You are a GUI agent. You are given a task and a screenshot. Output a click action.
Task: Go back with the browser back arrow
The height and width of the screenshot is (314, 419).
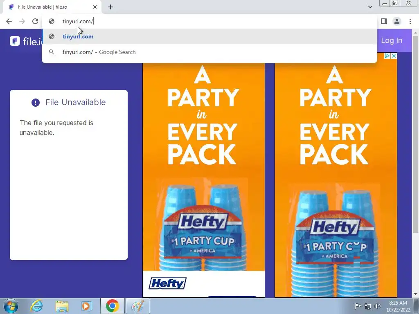click(9, 21)
